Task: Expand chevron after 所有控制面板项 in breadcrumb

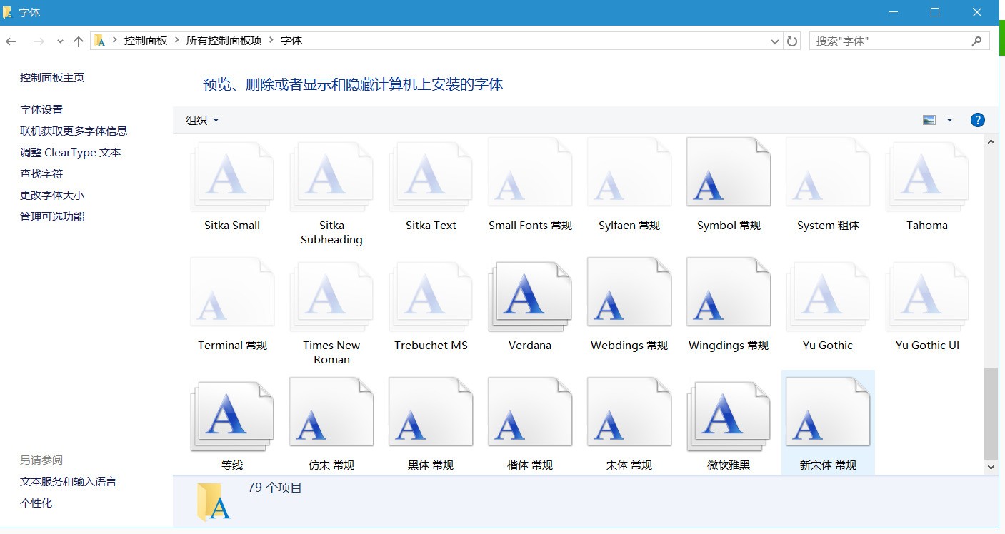Action: pyautogui.click(x=271, y=41)
